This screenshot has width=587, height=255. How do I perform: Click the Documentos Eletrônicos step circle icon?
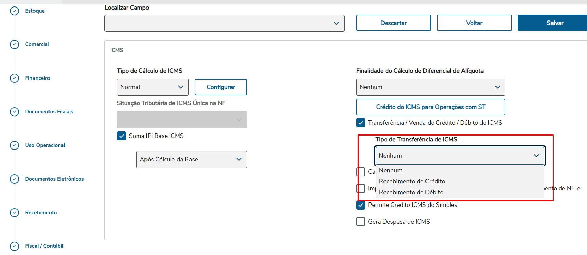[x=14, y=179]
